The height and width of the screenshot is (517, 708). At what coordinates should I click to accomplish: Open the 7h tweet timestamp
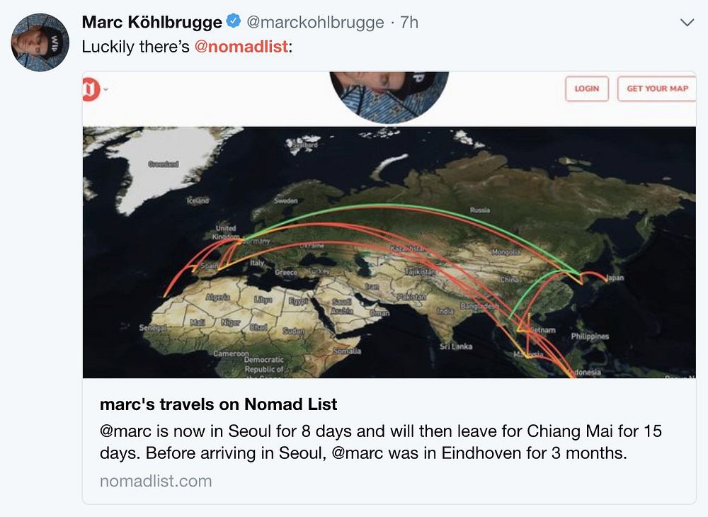point(409,22)
